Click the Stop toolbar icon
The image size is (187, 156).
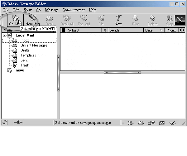170,20
